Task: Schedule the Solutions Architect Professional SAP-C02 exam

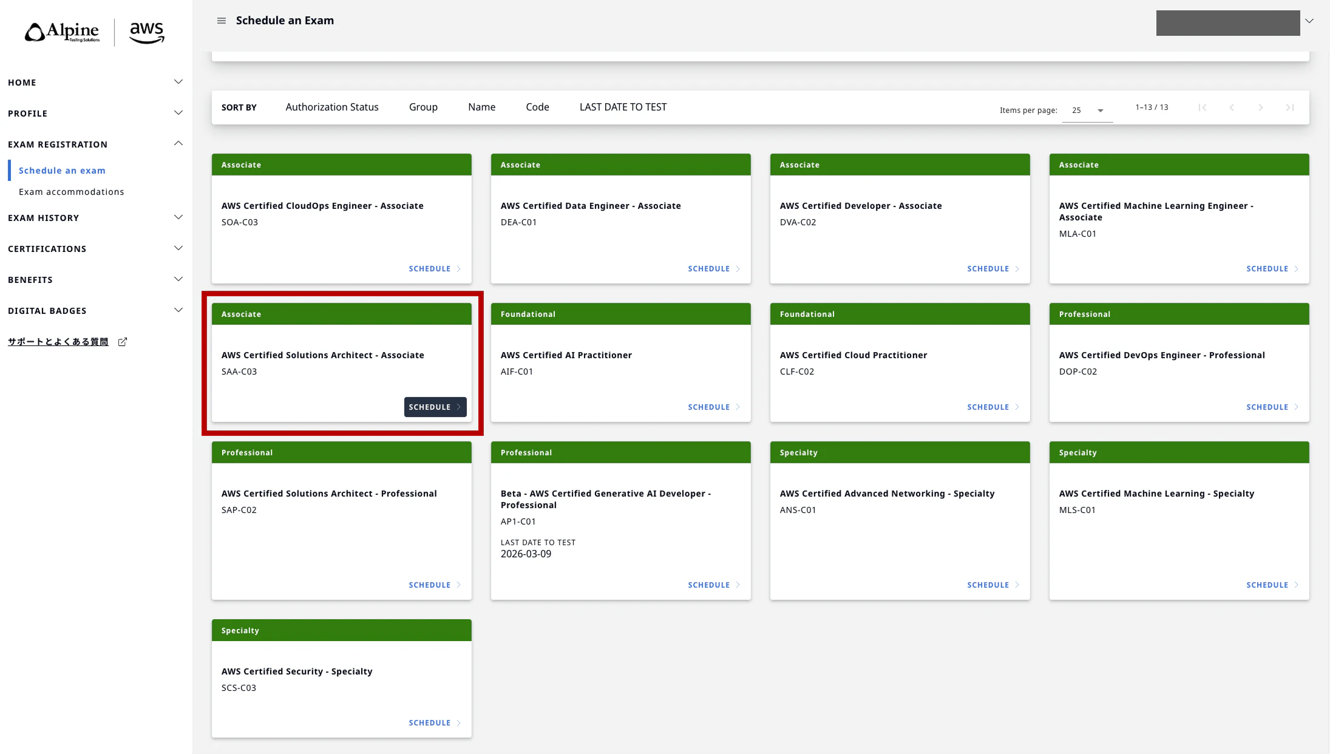Action: pyautogui.click(x=435, y=585)
